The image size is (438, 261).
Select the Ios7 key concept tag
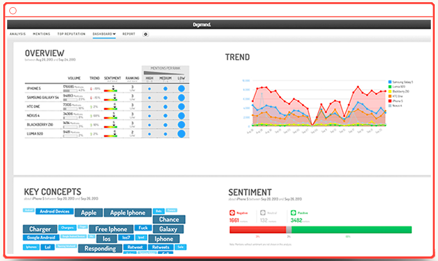click(126, 237)
